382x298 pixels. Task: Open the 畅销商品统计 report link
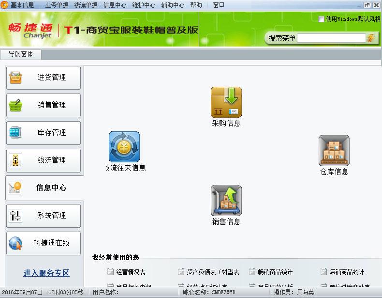pos(275,272)
